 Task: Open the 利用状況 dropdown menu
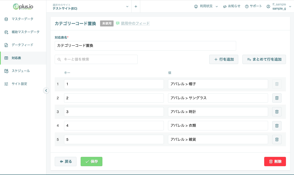(x=206, y=6)
